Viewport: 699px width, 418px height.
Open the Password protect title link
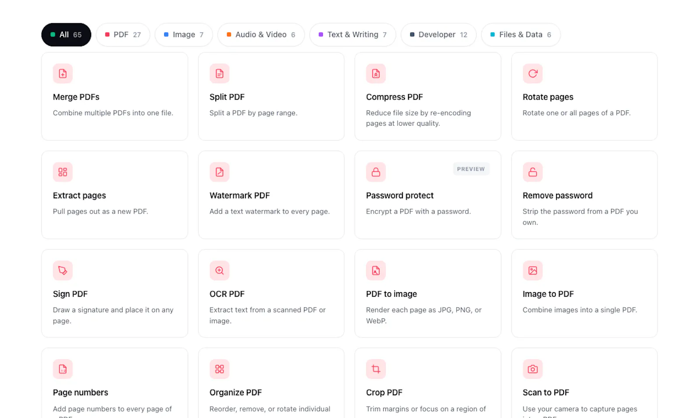pyautogui.click(x=400, y=196)
